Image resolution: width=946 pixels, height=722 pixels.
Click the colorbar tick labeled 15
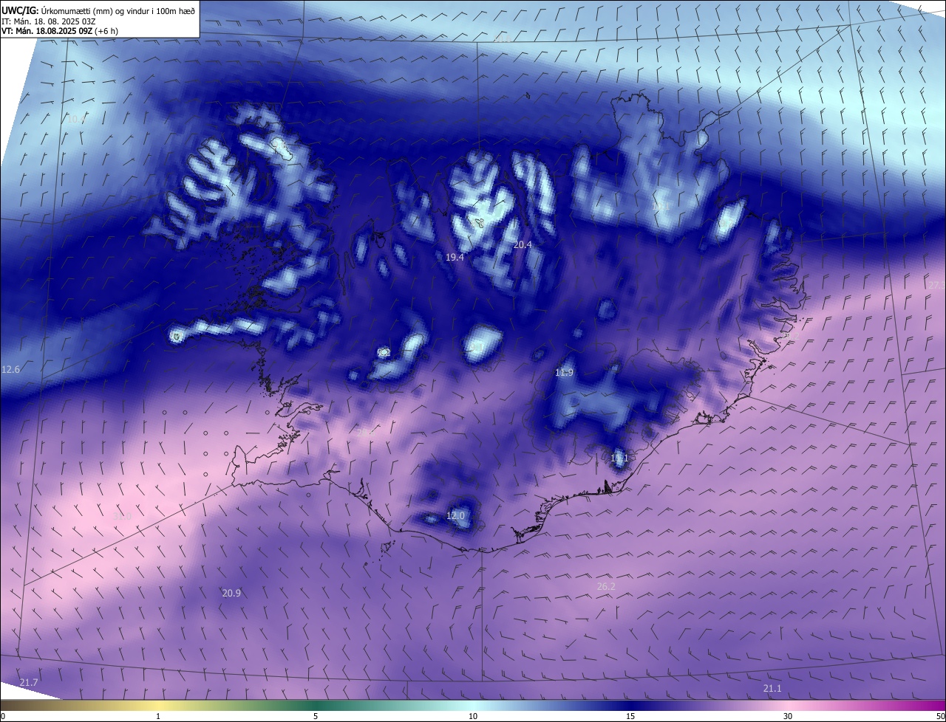[630, 716]
